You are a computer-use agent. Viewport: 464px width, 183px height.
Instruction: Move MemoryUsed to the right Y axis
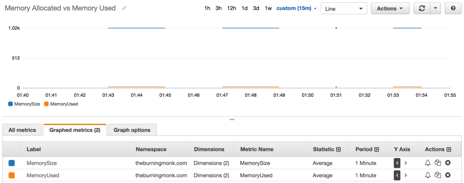pyautogui.click(x=406, y=175)
